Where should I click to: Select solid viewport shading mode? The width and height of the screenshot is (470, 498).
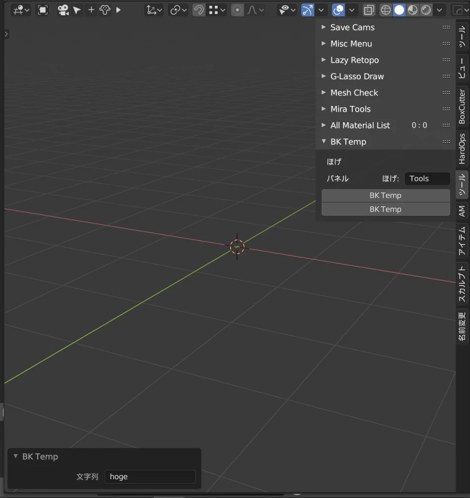pos(399,10)
